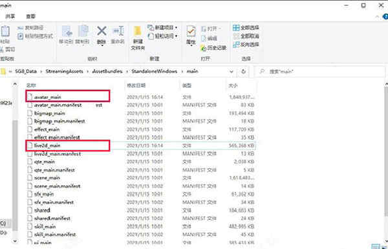The width and height of the screenshot is (388, 249).
Task: Click the Move To ribbon icon
Action: pyautogui.click(x=67, y=32)
